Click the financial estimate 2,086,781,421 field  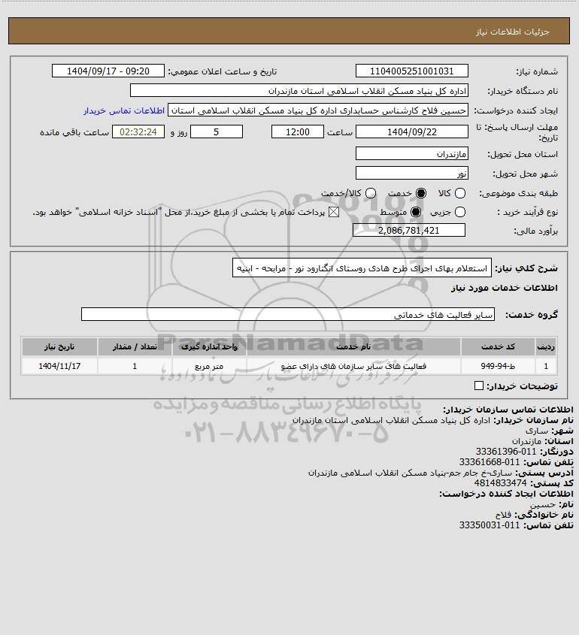pos(409,230)
